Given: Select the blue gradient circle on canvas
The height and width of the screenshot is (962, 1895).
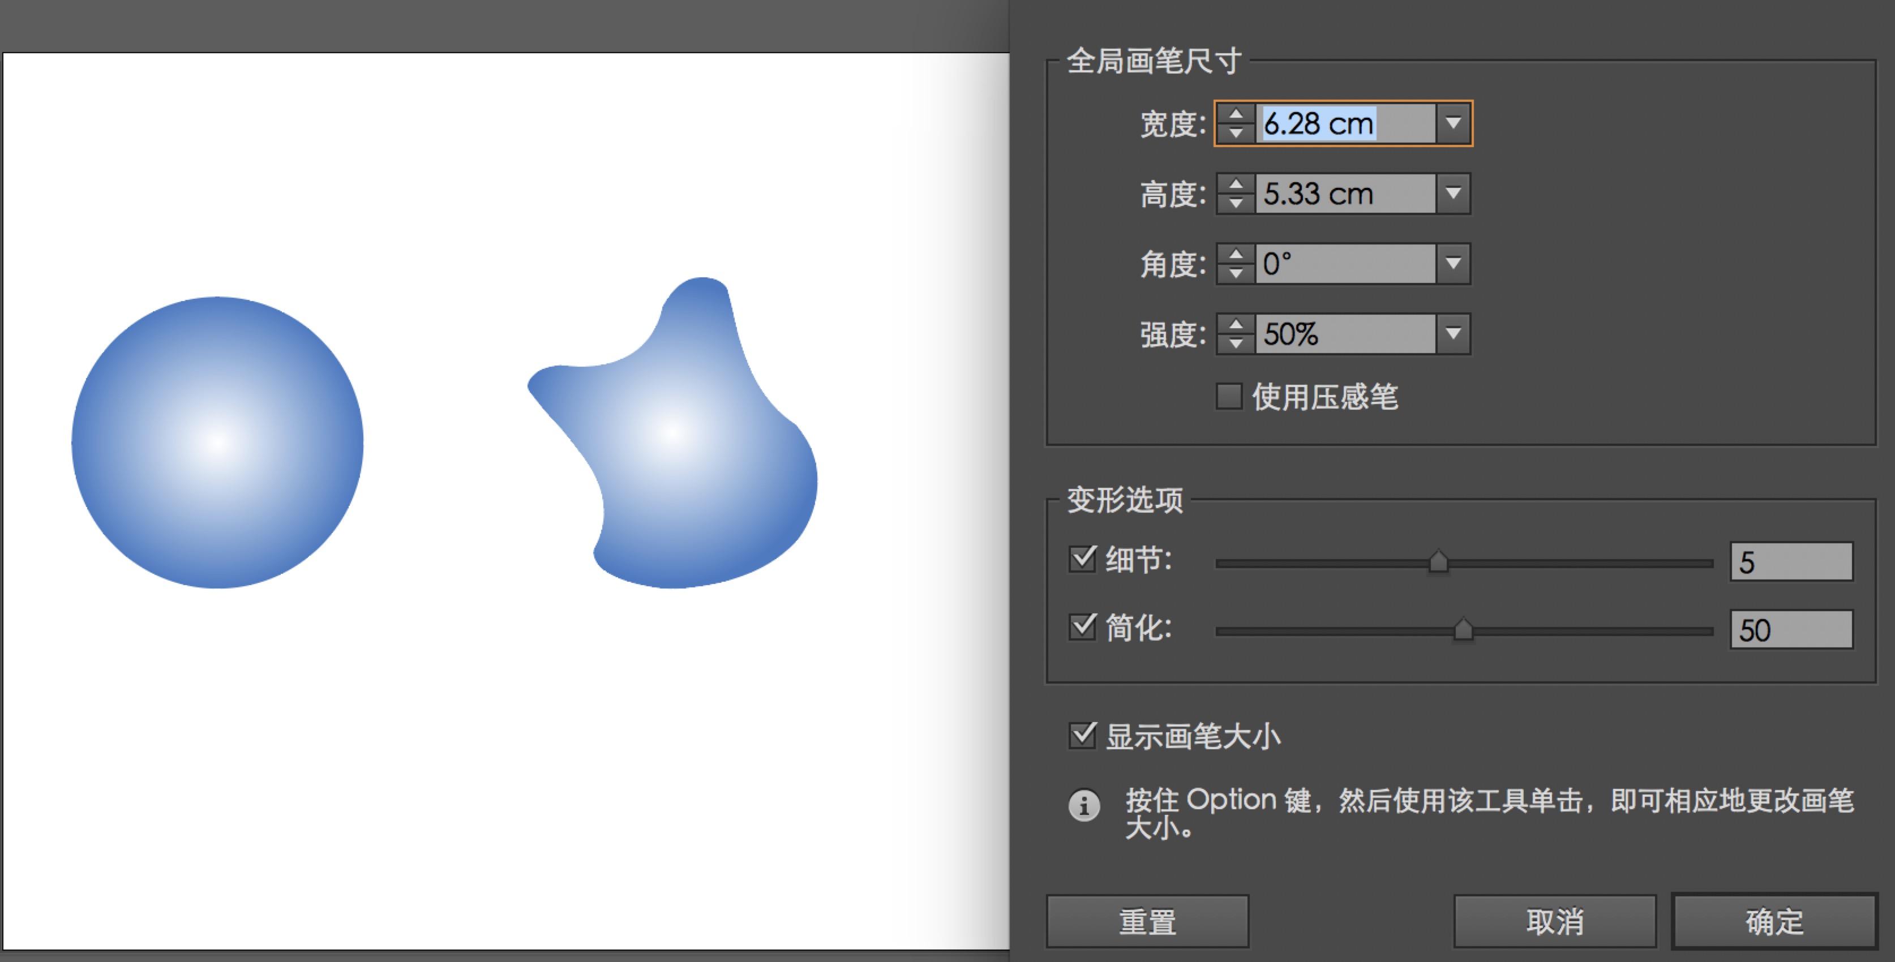Looking at the screenshot, I should (x=217, y=443).
